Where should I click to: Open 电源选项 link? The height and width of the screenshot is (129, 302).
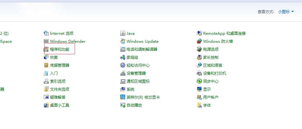pos(211,49)
